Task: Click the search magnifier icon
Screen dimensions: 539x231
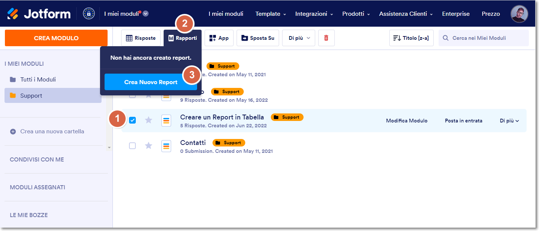Action: 446,38
